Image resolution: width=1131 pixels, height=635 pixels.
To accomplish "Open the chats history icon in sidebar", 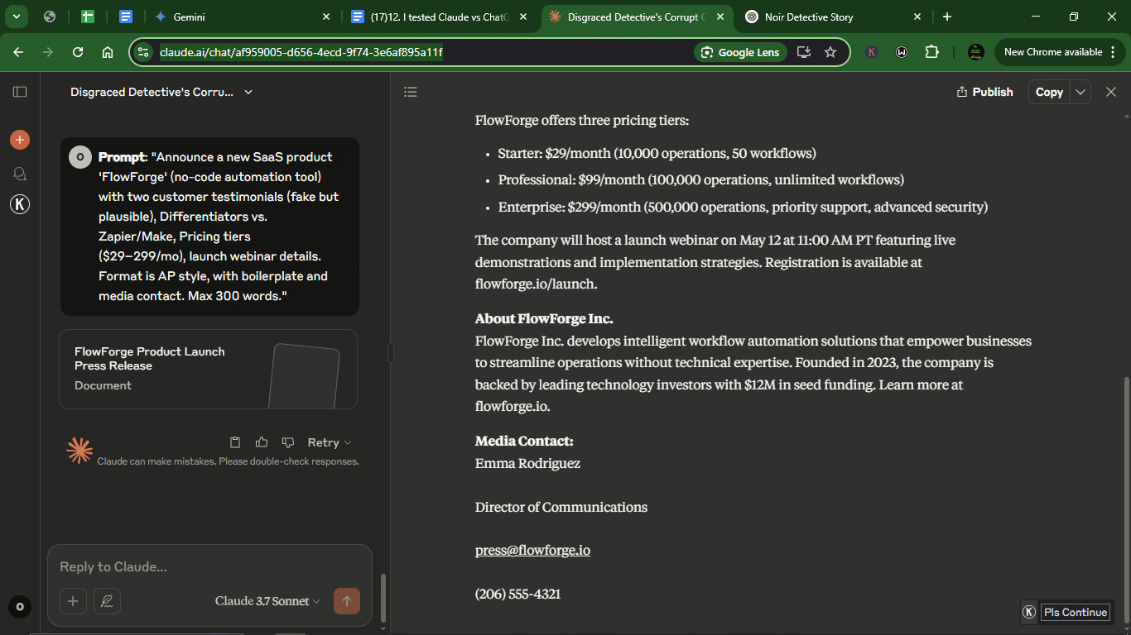I will pos(20,174).
